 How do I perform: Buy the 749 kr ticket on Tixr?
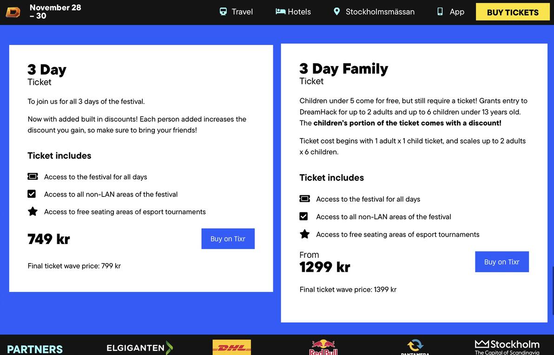point(228,239)
